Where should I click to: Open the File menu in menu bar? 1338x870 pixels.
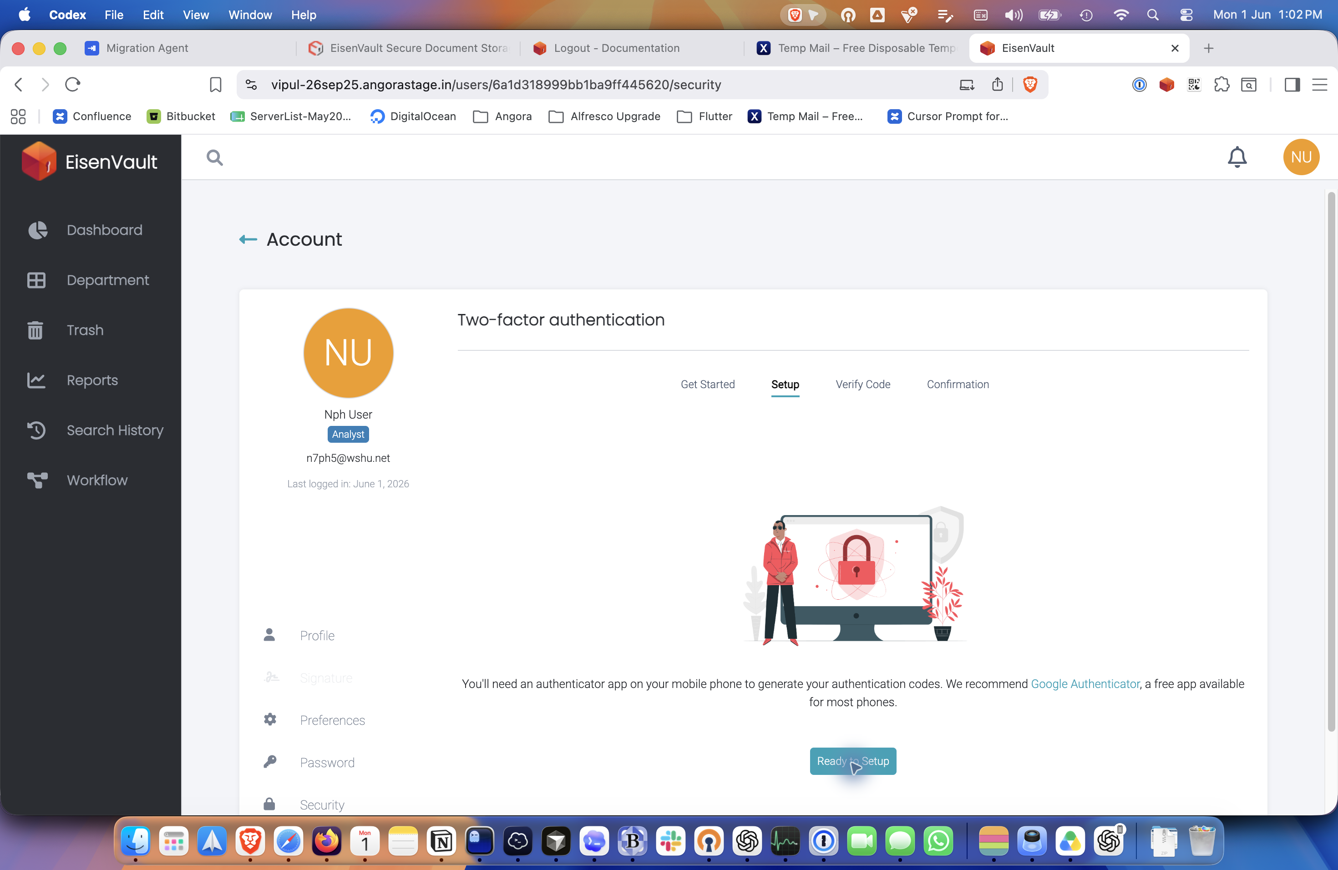(x=114, y=15)
